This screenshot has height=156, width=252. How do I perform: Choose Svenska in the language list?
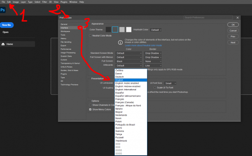tap(131, 131)
